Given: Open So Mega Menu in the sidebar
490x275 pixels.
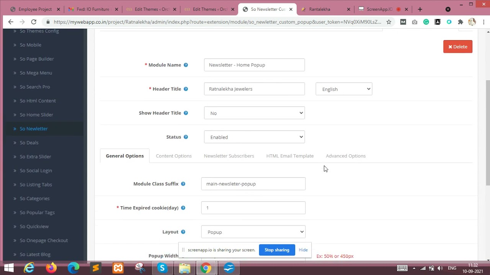Looking at the screenshot, I should [x=36, y=73].
